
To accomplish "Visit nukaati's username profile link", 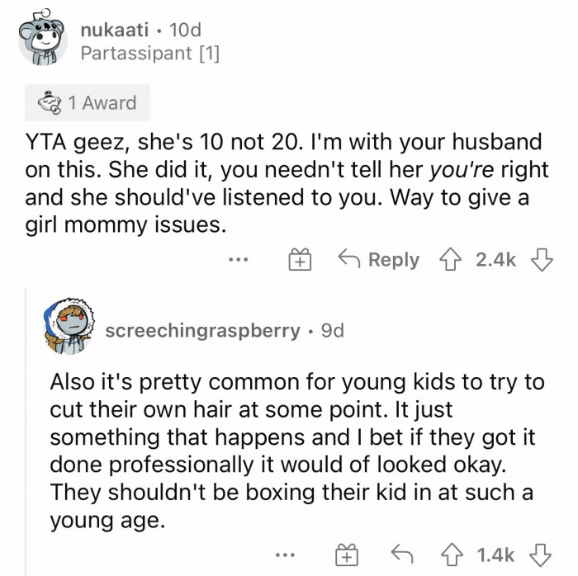I will point(115,31).
